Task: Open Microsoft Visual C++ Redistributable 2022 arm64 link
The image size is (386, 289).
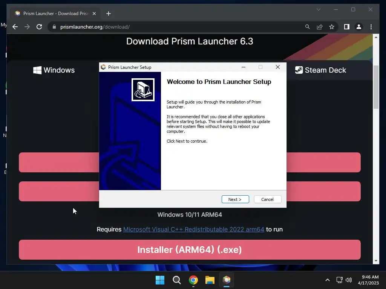Action: point(193,229)
